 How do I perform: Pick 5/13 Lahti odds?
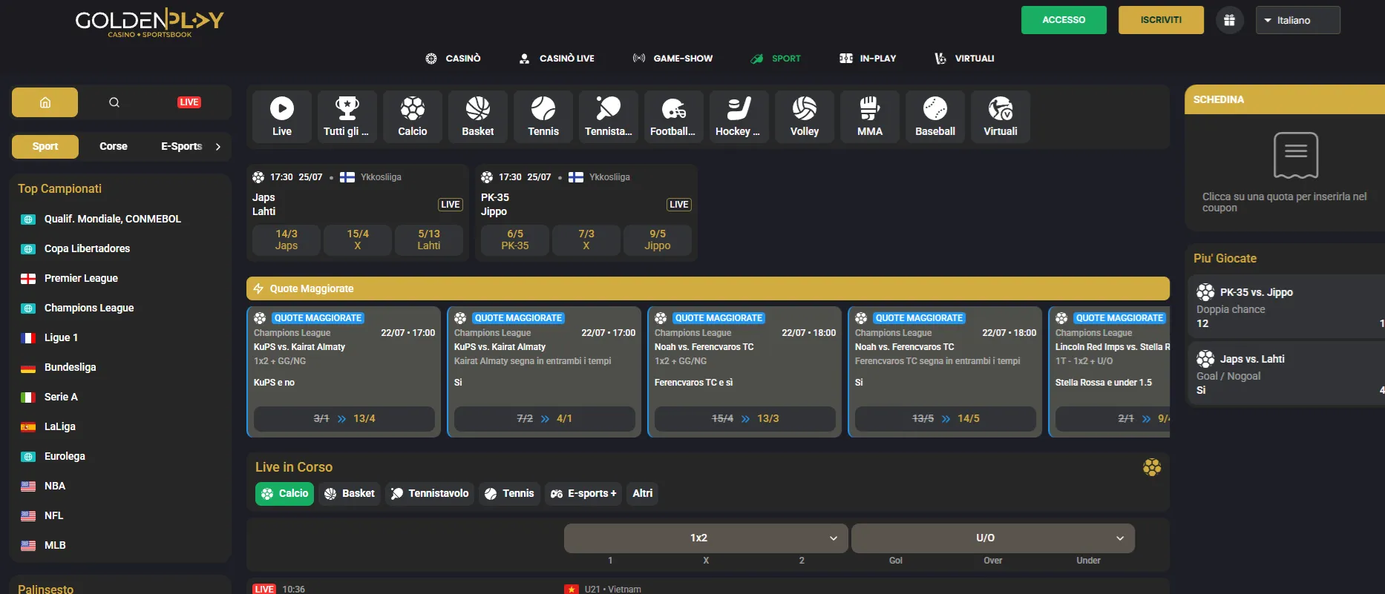[429, 240]
